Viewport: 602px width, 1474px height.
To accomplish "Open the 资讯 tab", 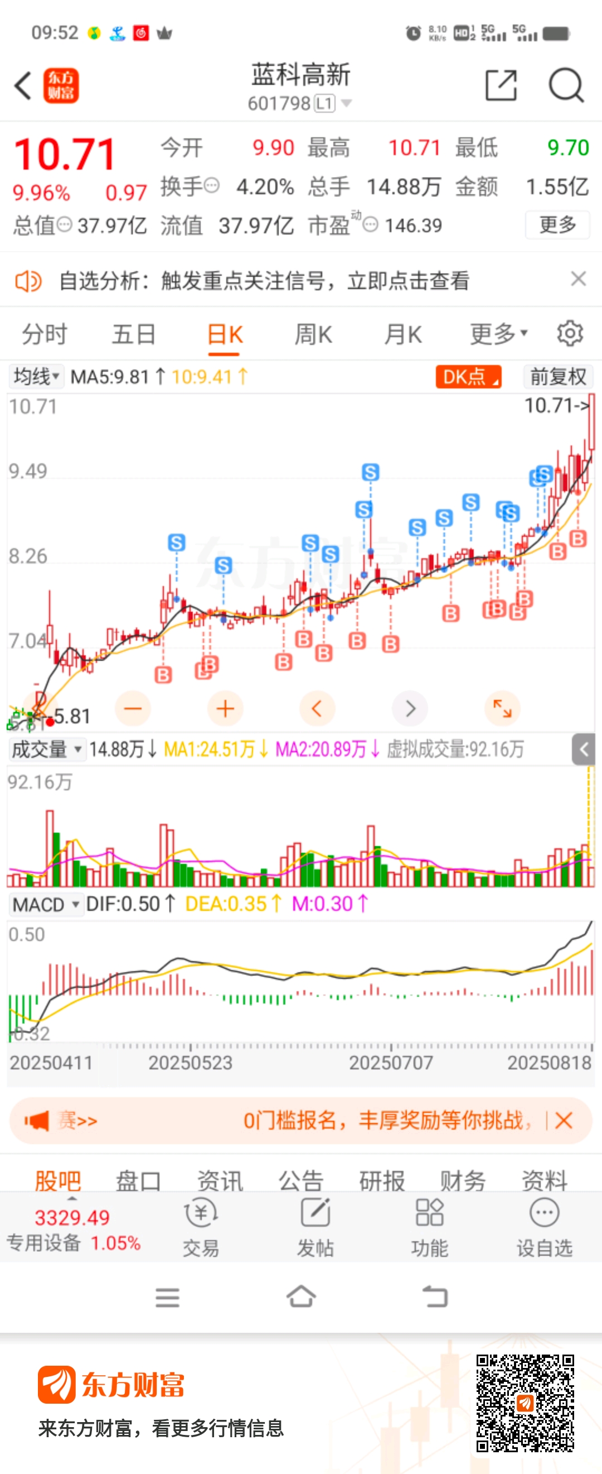I will (x=220, y=1180).
